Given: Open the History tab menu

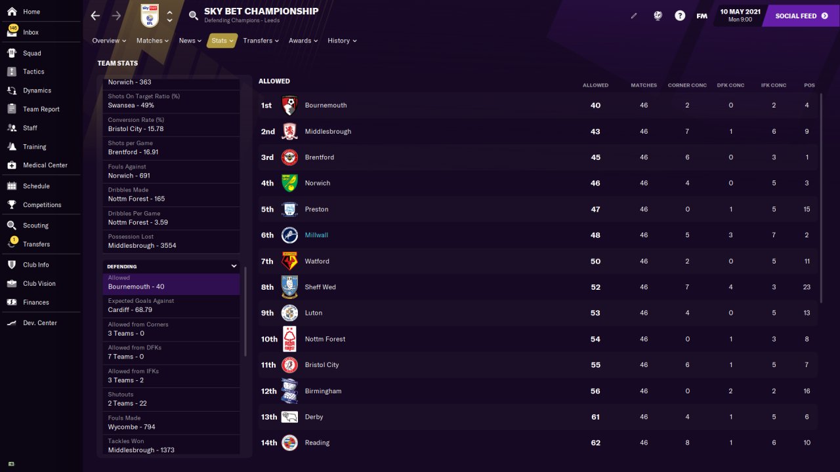Looking at the screenshot, I should tap(342, 41).
